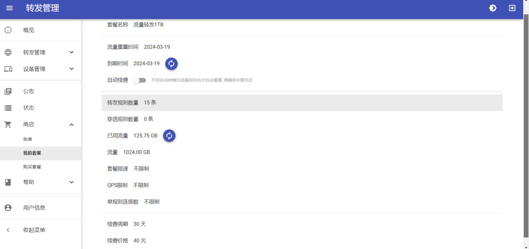Screen dimensions: 529x249
Task: Expand the 帮助 menu chevron
Action: point(71,182)
